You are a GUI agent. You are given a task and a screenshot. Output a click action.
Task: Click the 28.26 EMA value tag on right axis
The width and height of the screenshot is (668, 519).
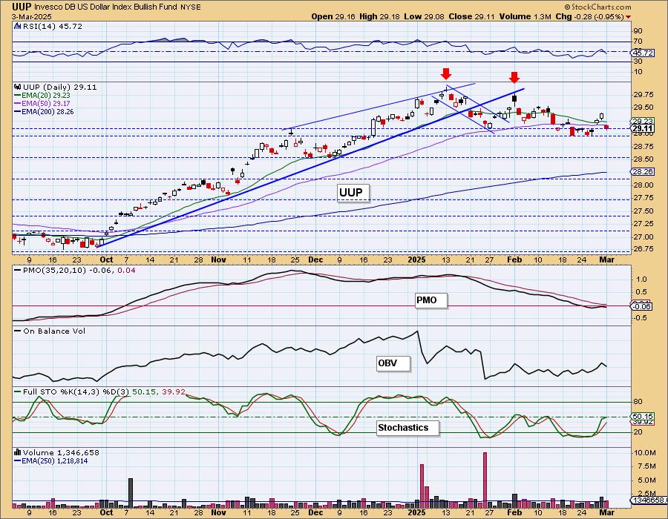(643, 172)
